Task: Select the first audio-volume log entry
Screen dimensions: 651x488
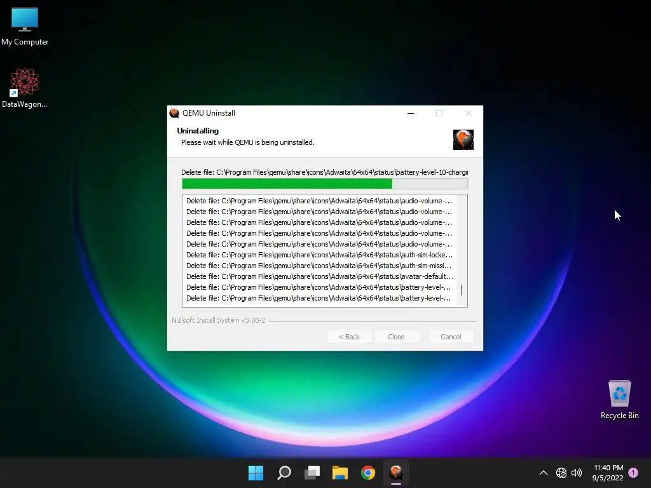Action: coord(319,201)
